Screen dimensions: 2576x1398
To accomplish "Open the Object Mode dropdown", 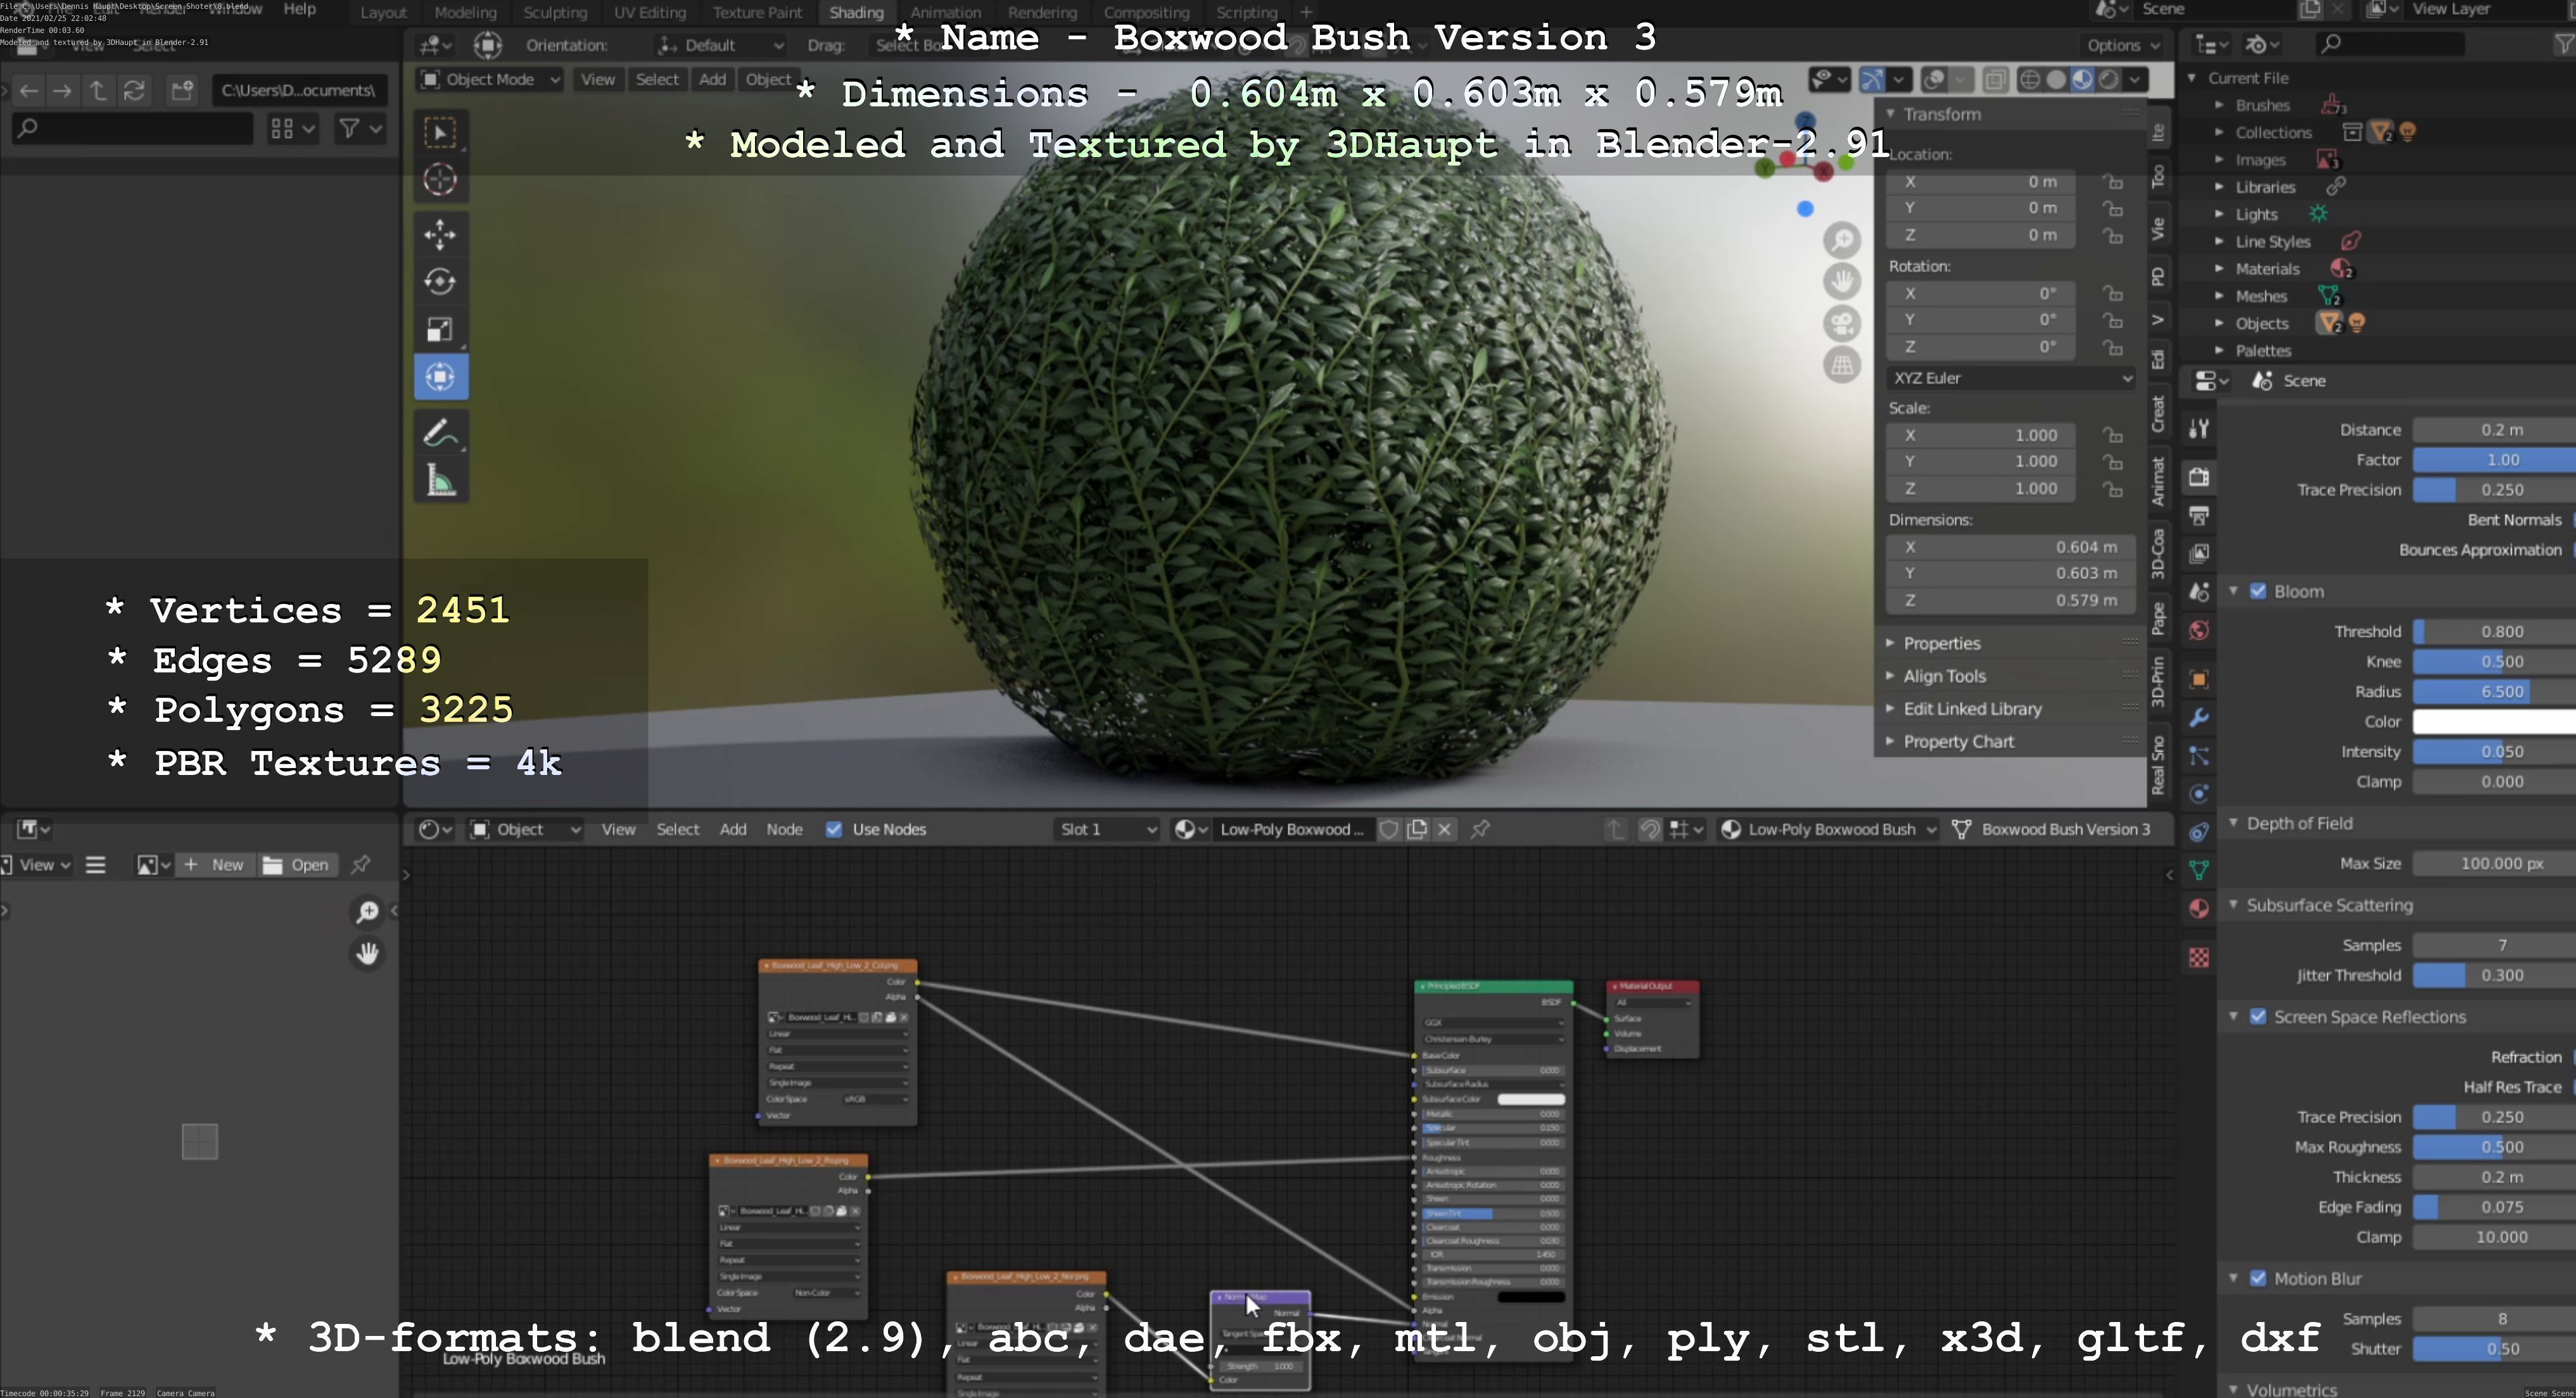I will pos(490,80).
